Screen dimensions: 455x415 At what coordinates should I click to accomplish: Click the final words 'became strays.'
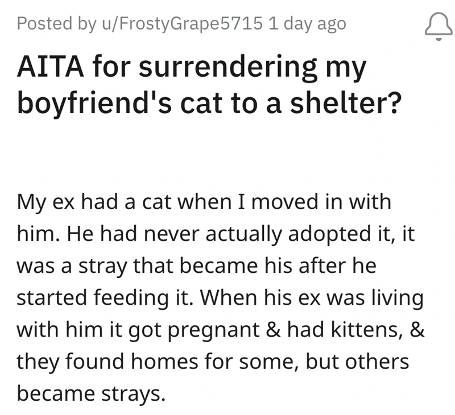click(x=87, y=393)
